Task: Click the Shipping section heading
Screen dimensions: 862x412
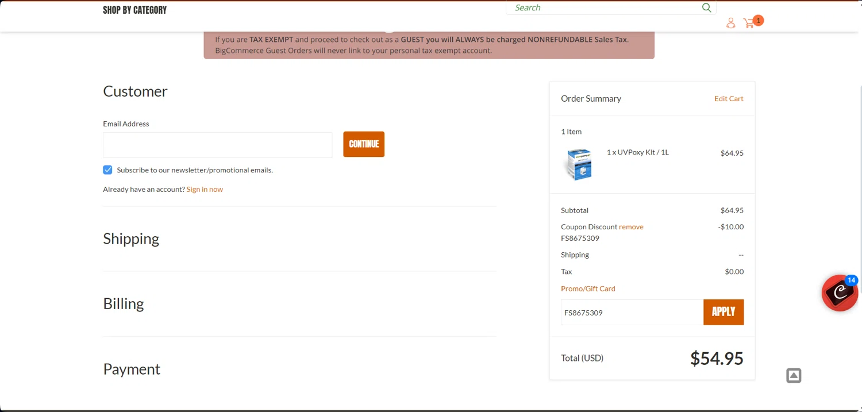Action: [131, 238]
